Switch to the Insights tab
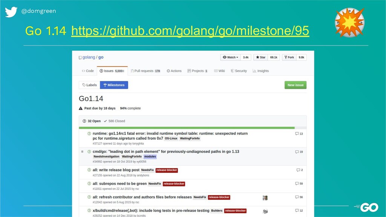Image resolution: width=386 pixels, height=217 pixels. point(260,71)
